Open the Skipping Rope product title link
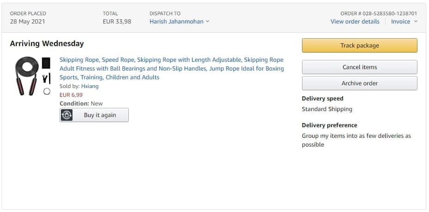 [171, 69]
